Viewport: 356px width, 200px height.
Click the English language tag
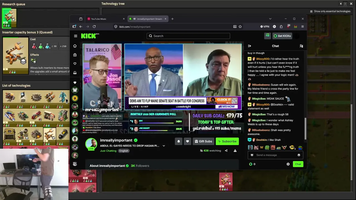point(124,151)
